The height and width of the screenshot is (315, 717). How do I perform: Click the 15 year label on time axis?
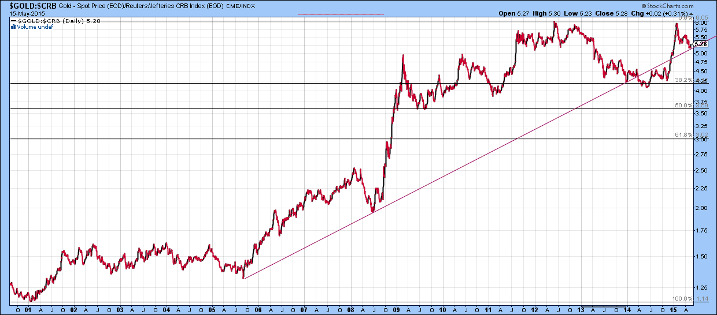673,310
